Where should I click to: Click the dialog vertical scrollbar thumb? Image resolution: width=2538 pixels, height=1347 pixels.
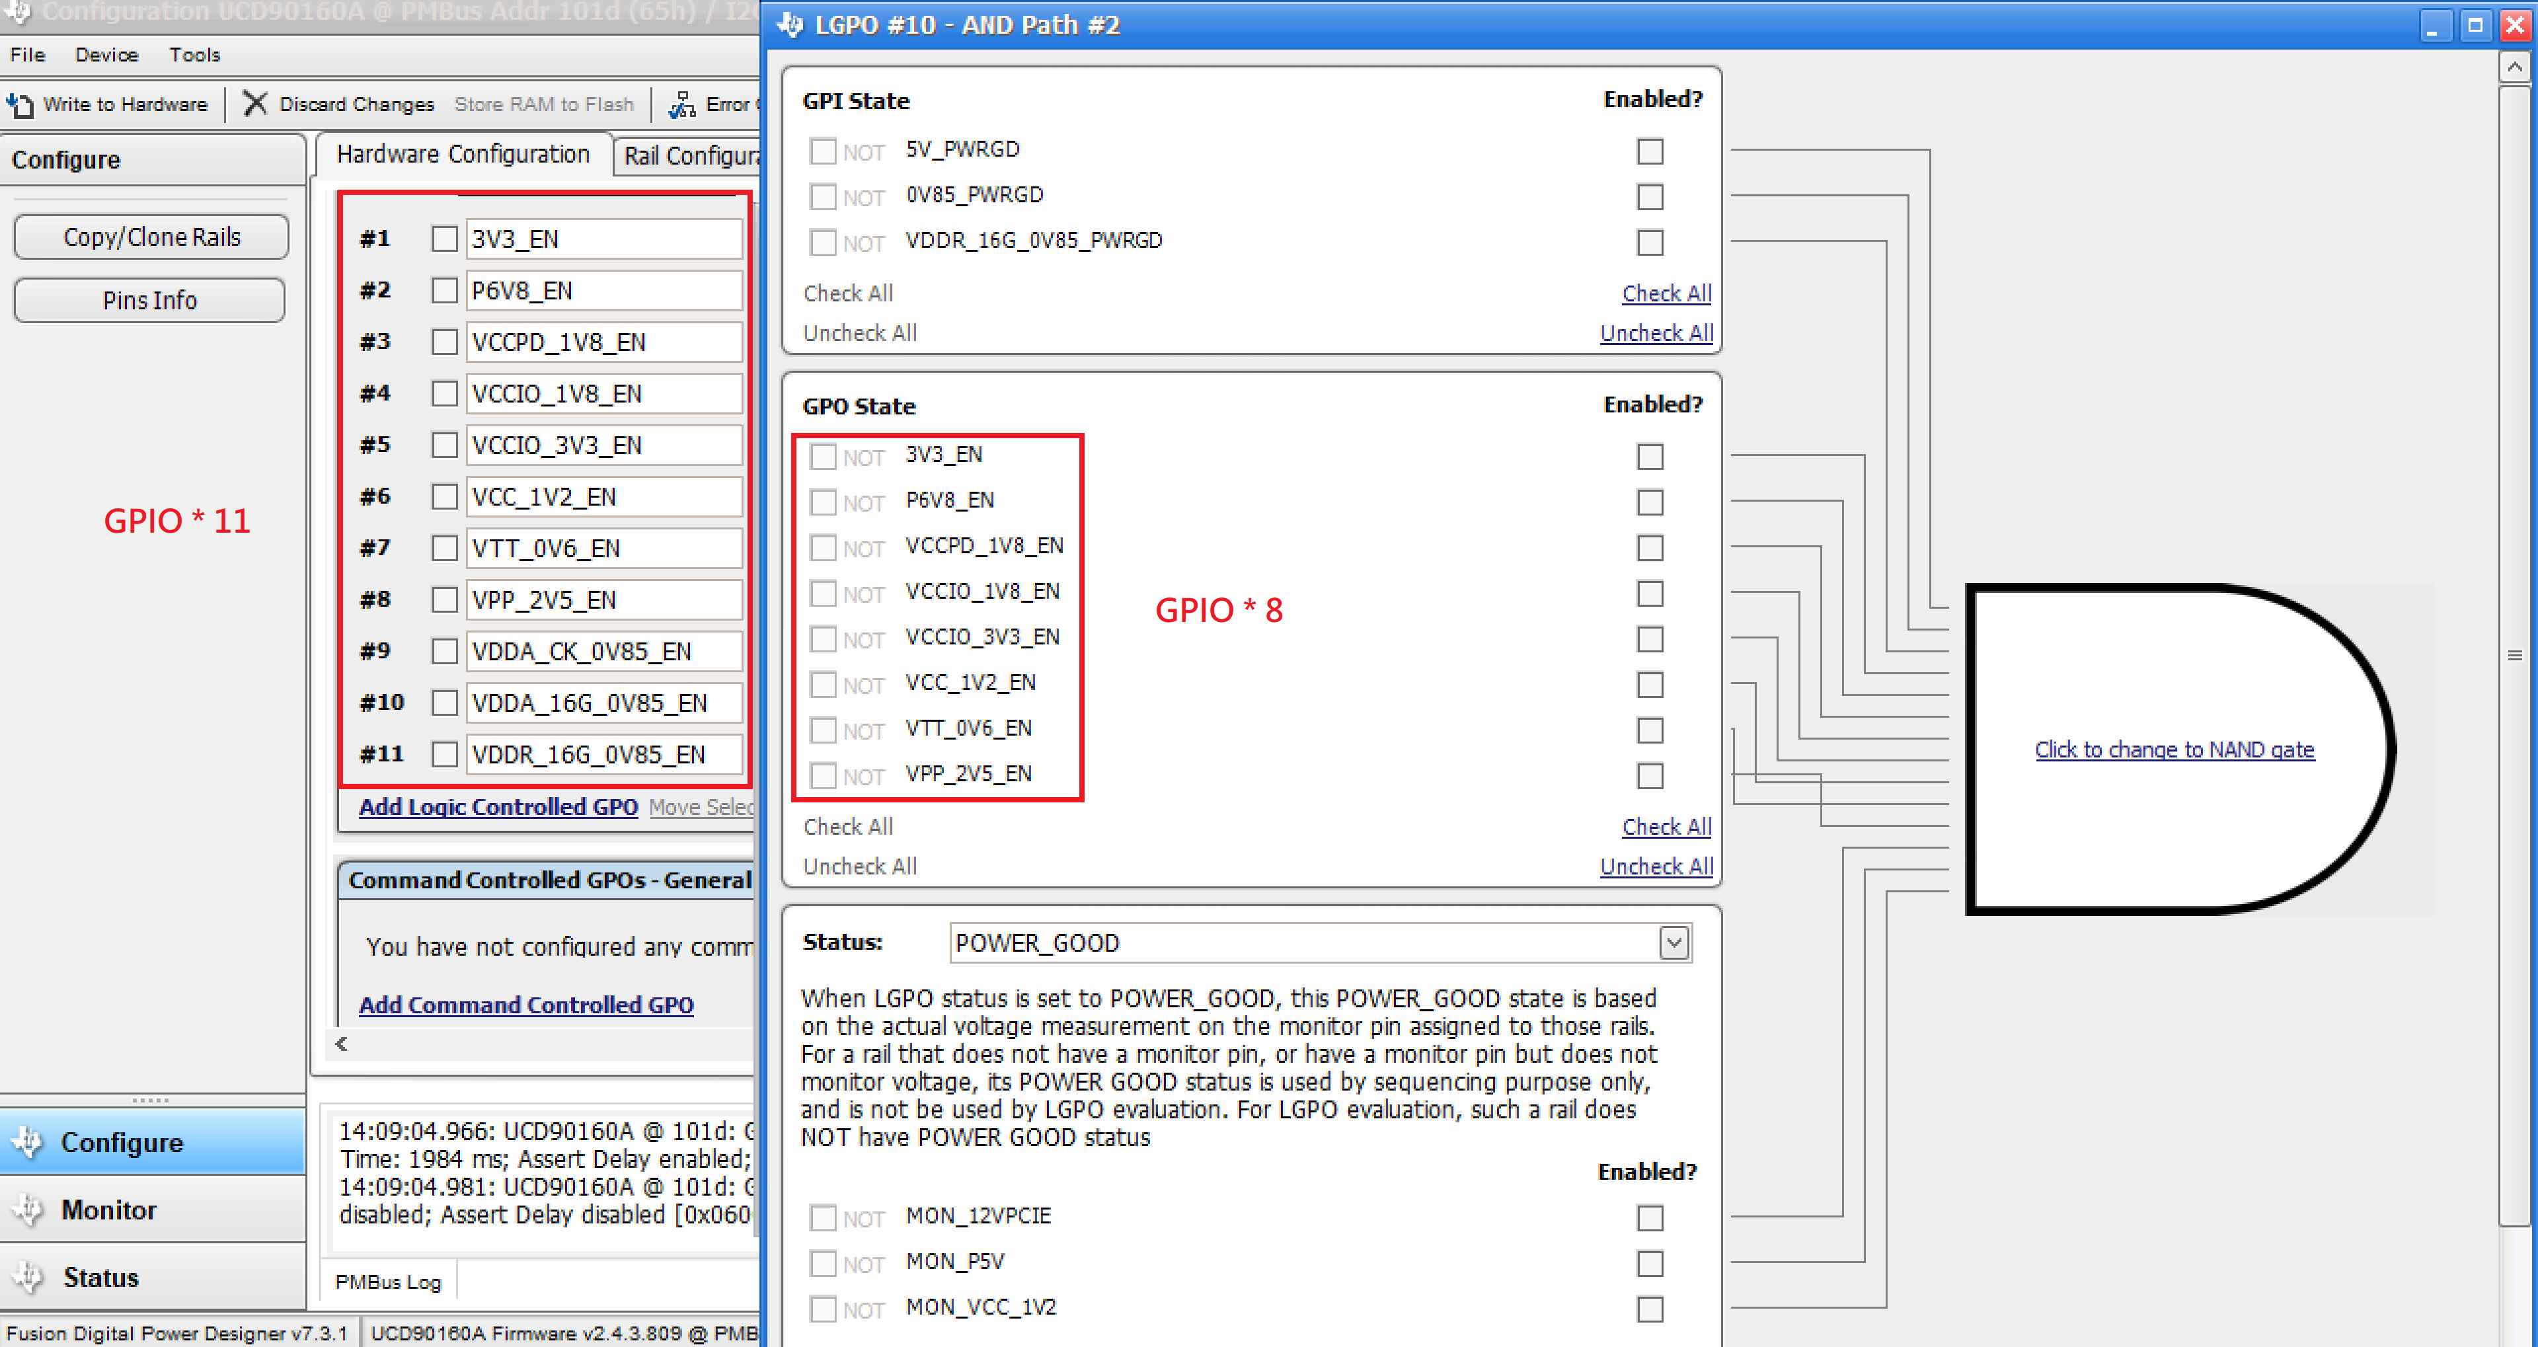[x=2514, y=654]
